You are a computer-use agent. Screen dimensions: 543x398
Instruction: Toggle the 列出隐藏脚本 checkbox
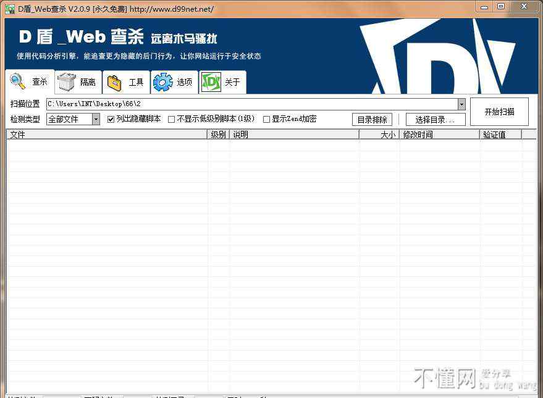point(111,119)
